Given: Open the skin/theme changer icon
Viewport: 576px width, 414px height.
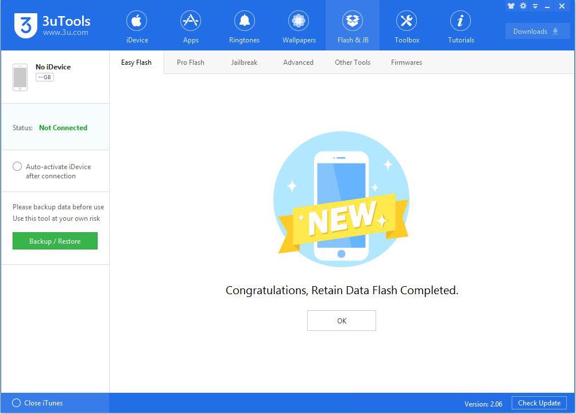Looking at the screenshot, I should click(x=511, y=6).
